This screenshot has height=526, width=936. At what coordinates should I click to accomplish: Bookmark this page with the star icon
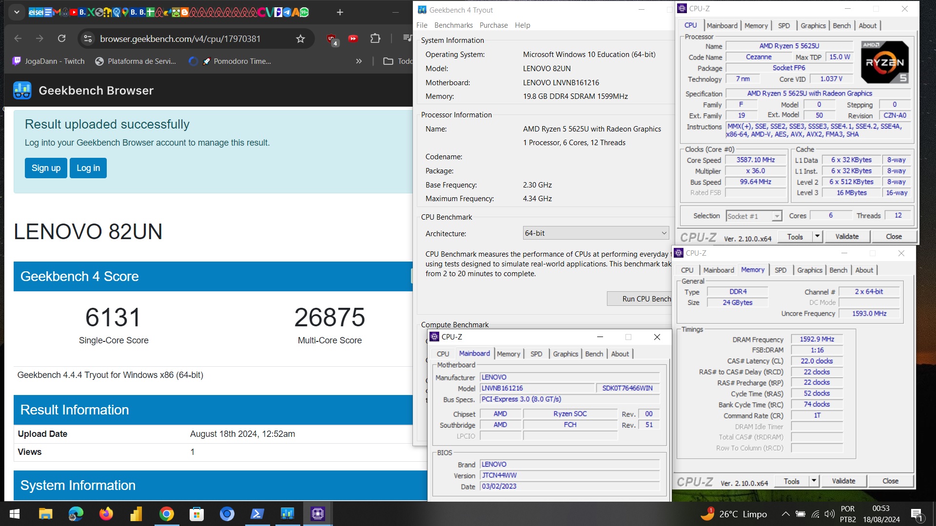click(x=300, y=38)
